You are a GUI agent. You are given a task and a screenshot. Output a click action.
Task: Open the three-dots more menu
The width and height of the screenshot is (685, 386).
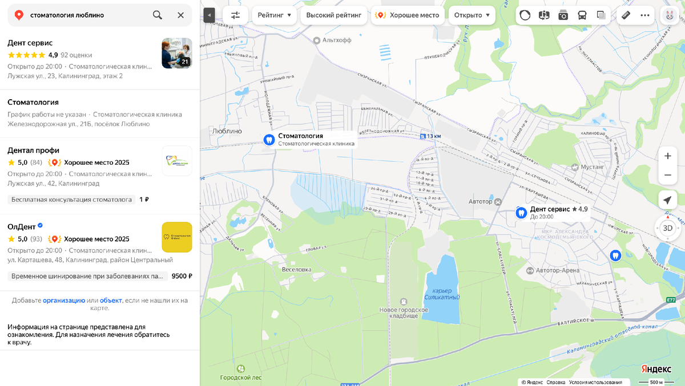click(645, 15)
